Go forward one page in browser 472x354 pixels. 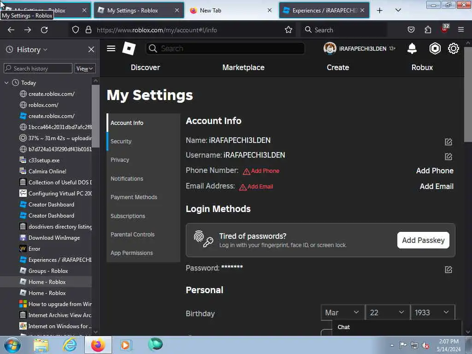[x=27, y=30]
